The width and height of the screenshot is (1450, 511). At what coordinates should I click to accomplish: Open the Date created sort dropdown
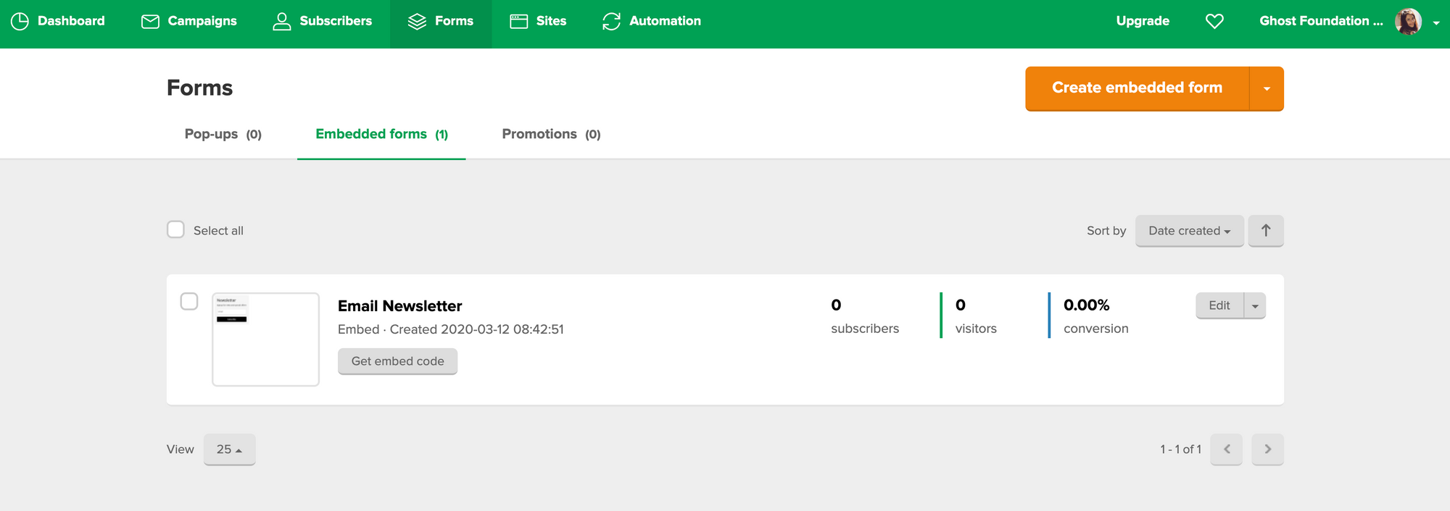pos(1189,231)
